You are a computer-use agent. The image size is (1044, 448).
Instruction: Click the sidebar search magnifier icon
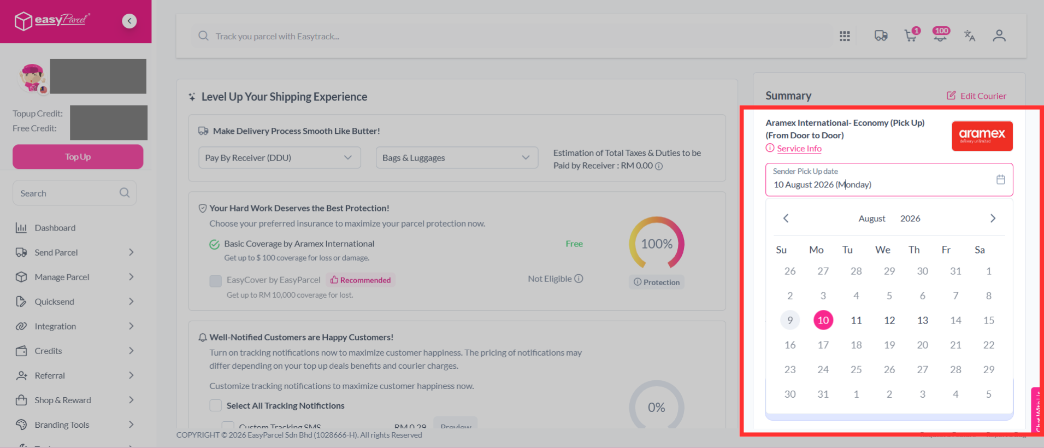pos(125,193)
